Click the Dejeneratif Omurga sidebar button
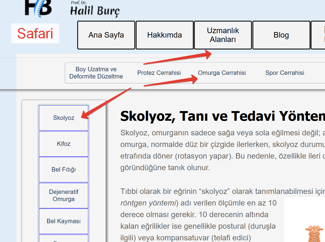The height and width of the screenshot is (242, 325). (63, 196)
